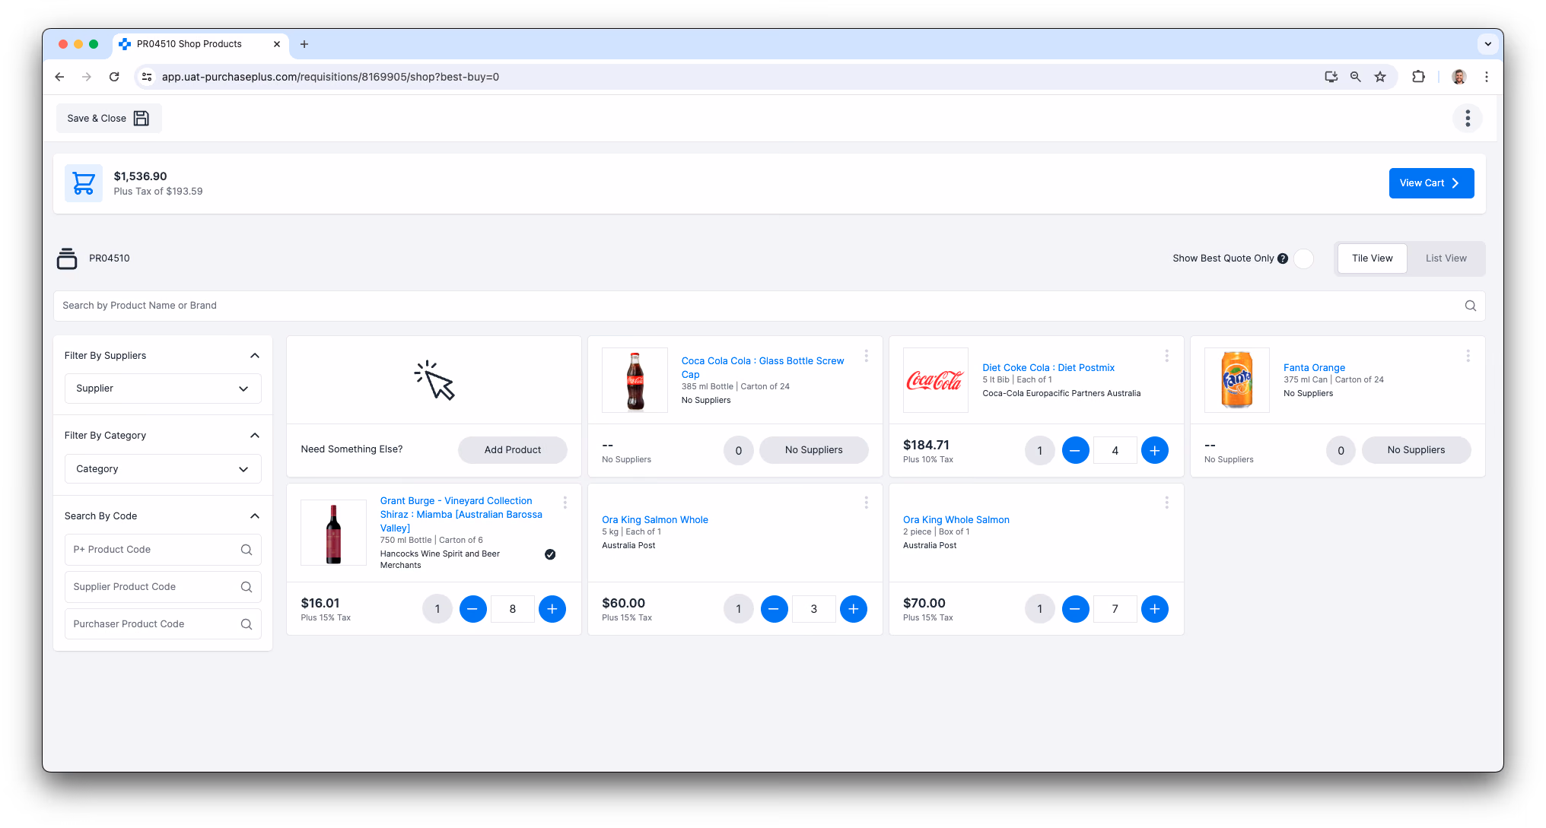1546x828 pixels.
Task: Switch to List View
Action: (x=1446, y=259)
